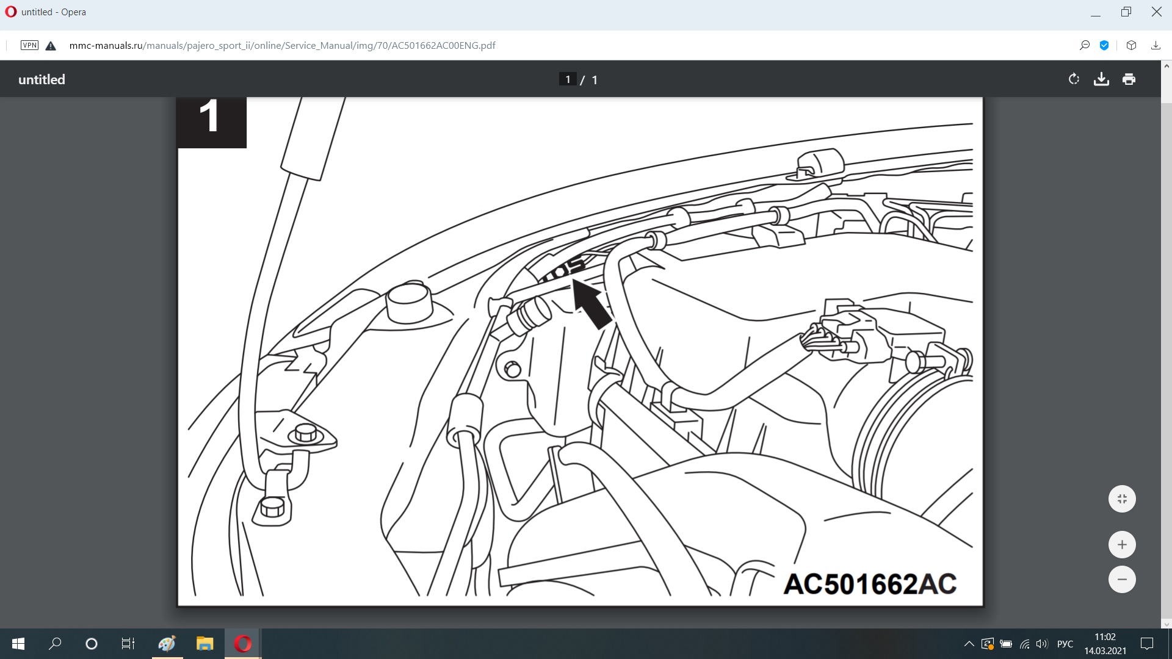Click the URL address bar text

282,45
